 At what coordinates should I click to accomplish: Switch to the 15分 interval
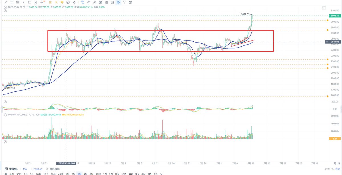point(46,174)
